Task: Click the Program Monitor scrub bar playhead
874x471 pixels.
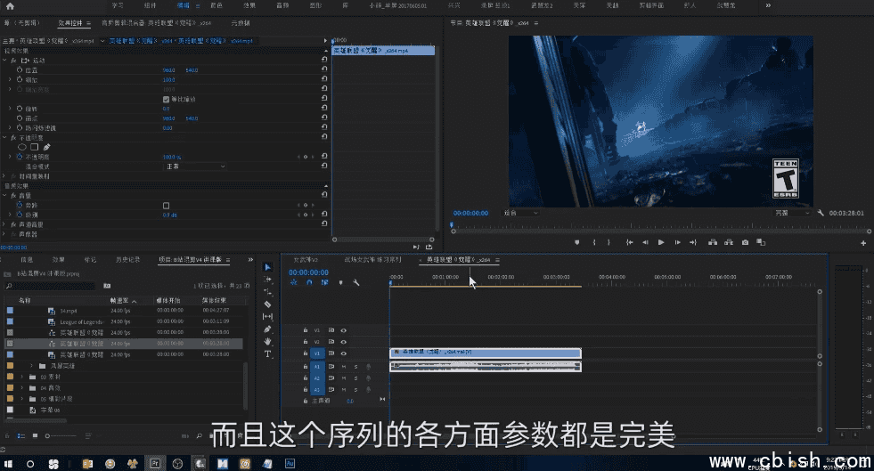Action: point(452,225)
